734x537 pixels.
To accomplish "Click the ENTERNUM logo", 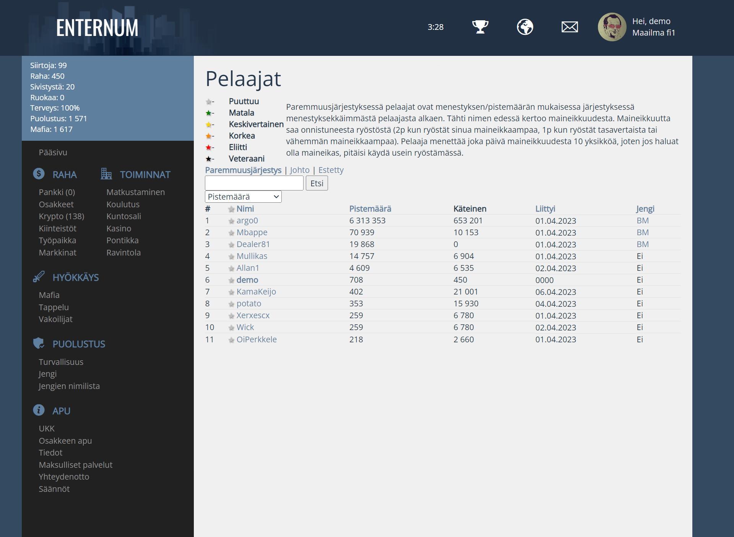I will click(97, 28).
